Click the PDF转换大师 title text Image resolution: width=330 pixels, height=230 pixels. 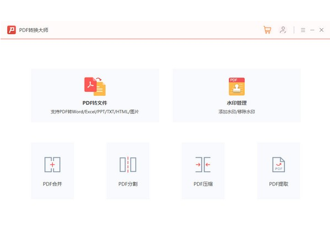click(x=34, y=30)
